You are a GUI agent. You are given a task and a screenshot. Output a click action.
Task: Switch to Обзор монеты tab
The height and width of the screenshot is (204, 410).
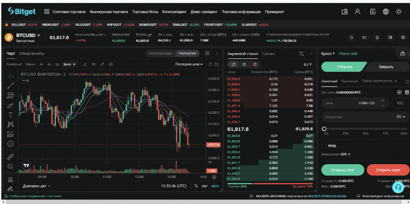tap(32, 53)
